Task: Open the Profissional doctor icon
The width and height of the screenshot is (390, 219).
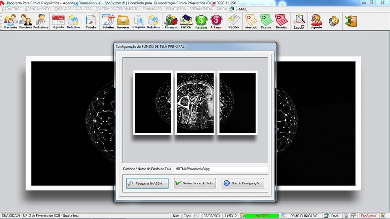Action: [40, 21]
